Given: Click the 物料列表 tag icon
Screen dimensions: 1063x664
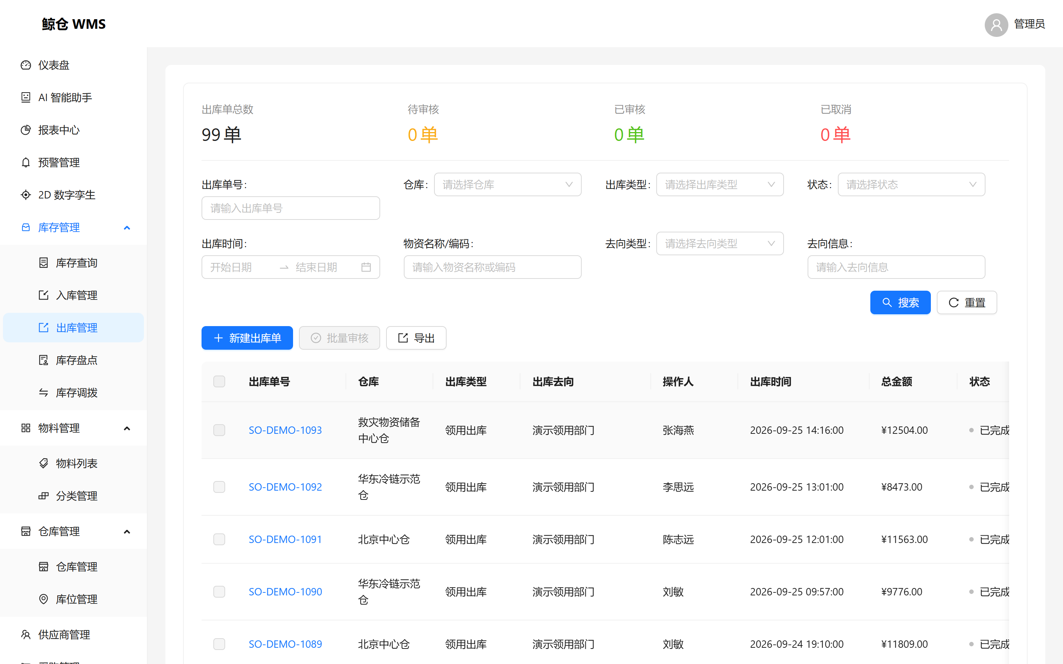Looking at the screenshot, I should point(44,463).
